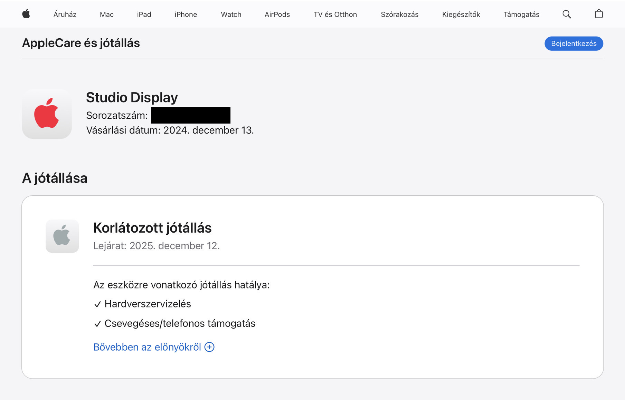Click the AppleCare és jótállás heading link

81,43
